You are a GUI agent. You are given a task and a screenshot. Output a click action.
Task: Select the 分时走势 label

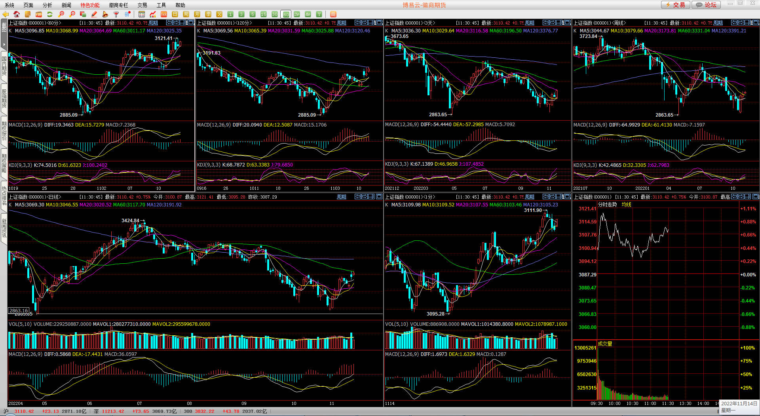click(608, 204)
